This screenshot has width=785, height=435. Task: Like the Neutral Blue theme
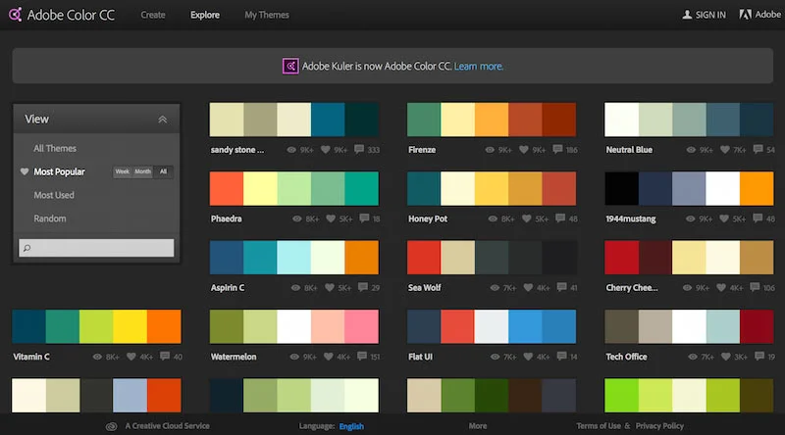coord(724,150)
